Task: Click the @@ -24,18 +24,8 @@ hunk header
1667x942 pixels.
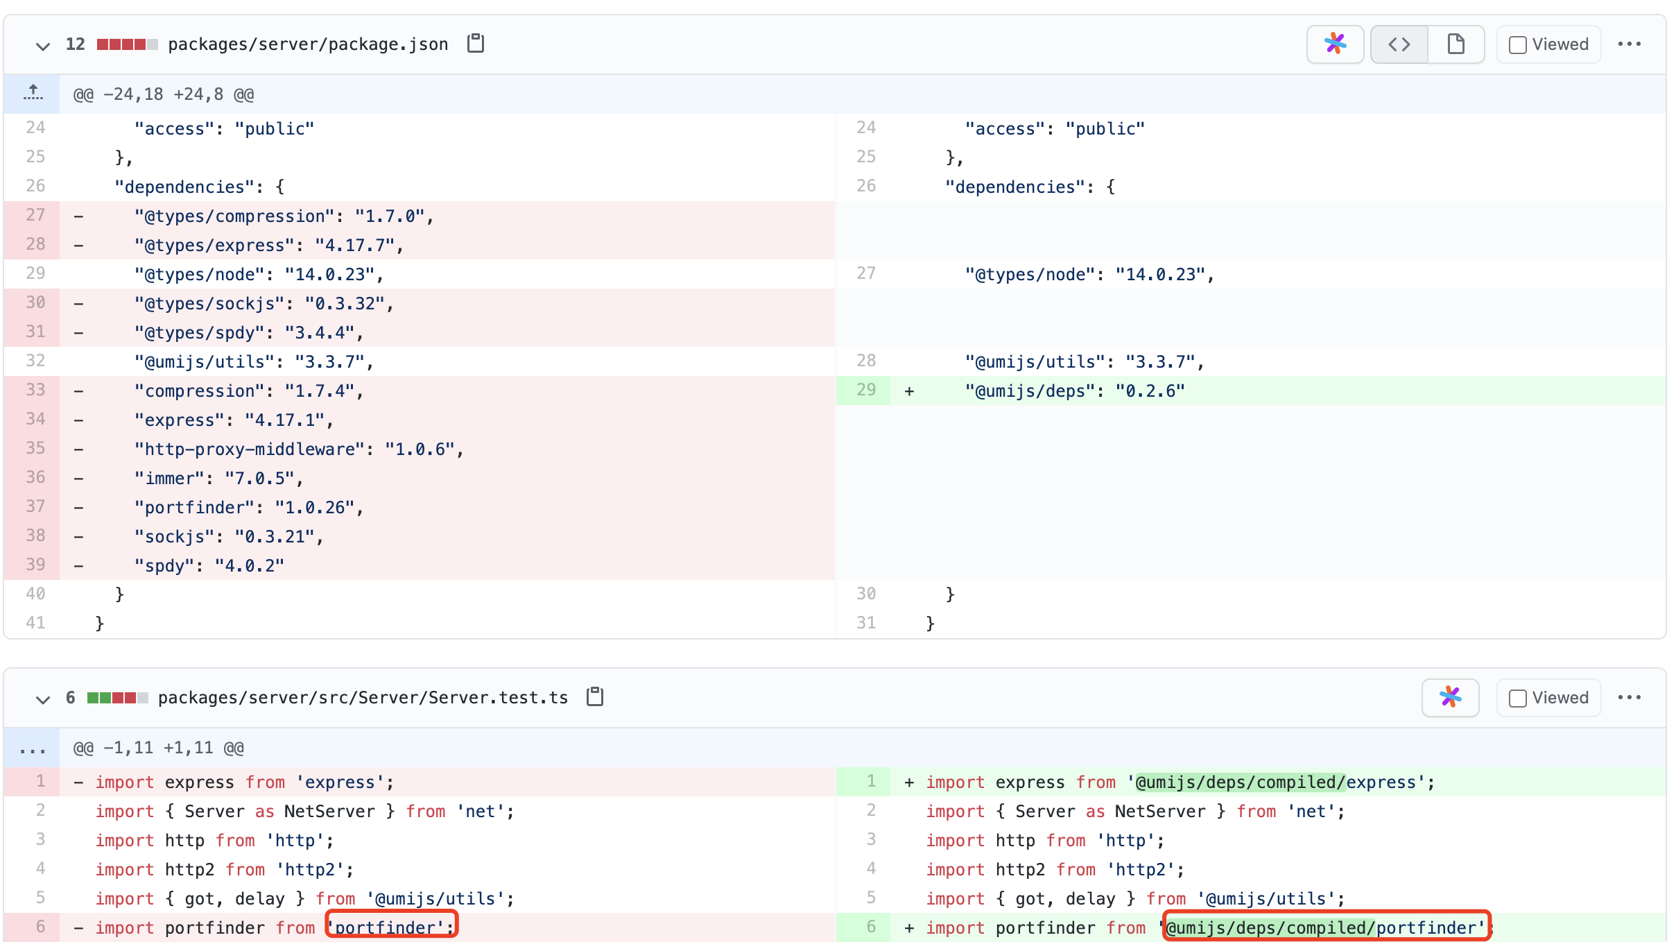Action: 164,94
